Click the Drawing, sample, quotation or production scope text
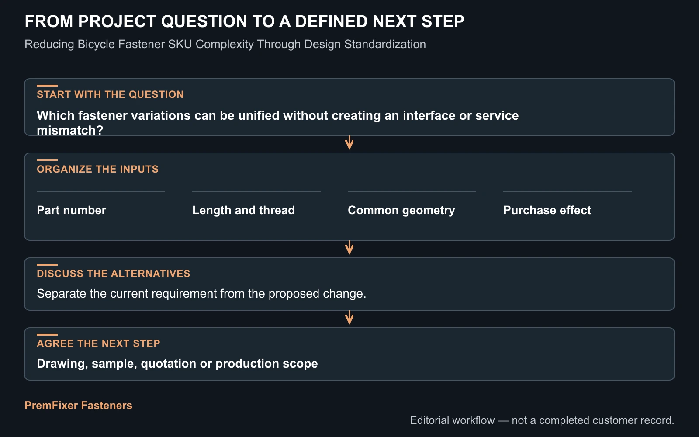The height and width of the screenshot is (437, 699). click(x=177, y=364)
